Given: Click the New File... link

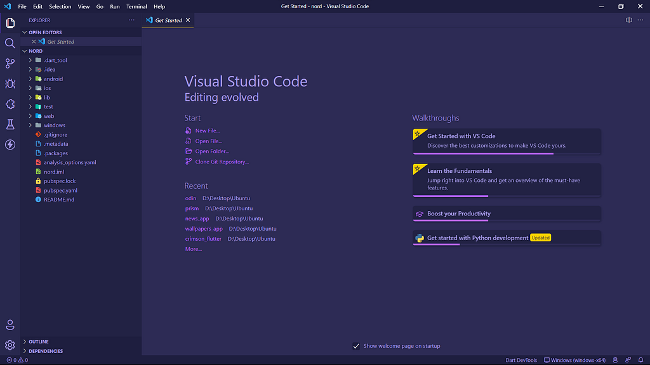Looking at the screenshot, I should (208, 131).
